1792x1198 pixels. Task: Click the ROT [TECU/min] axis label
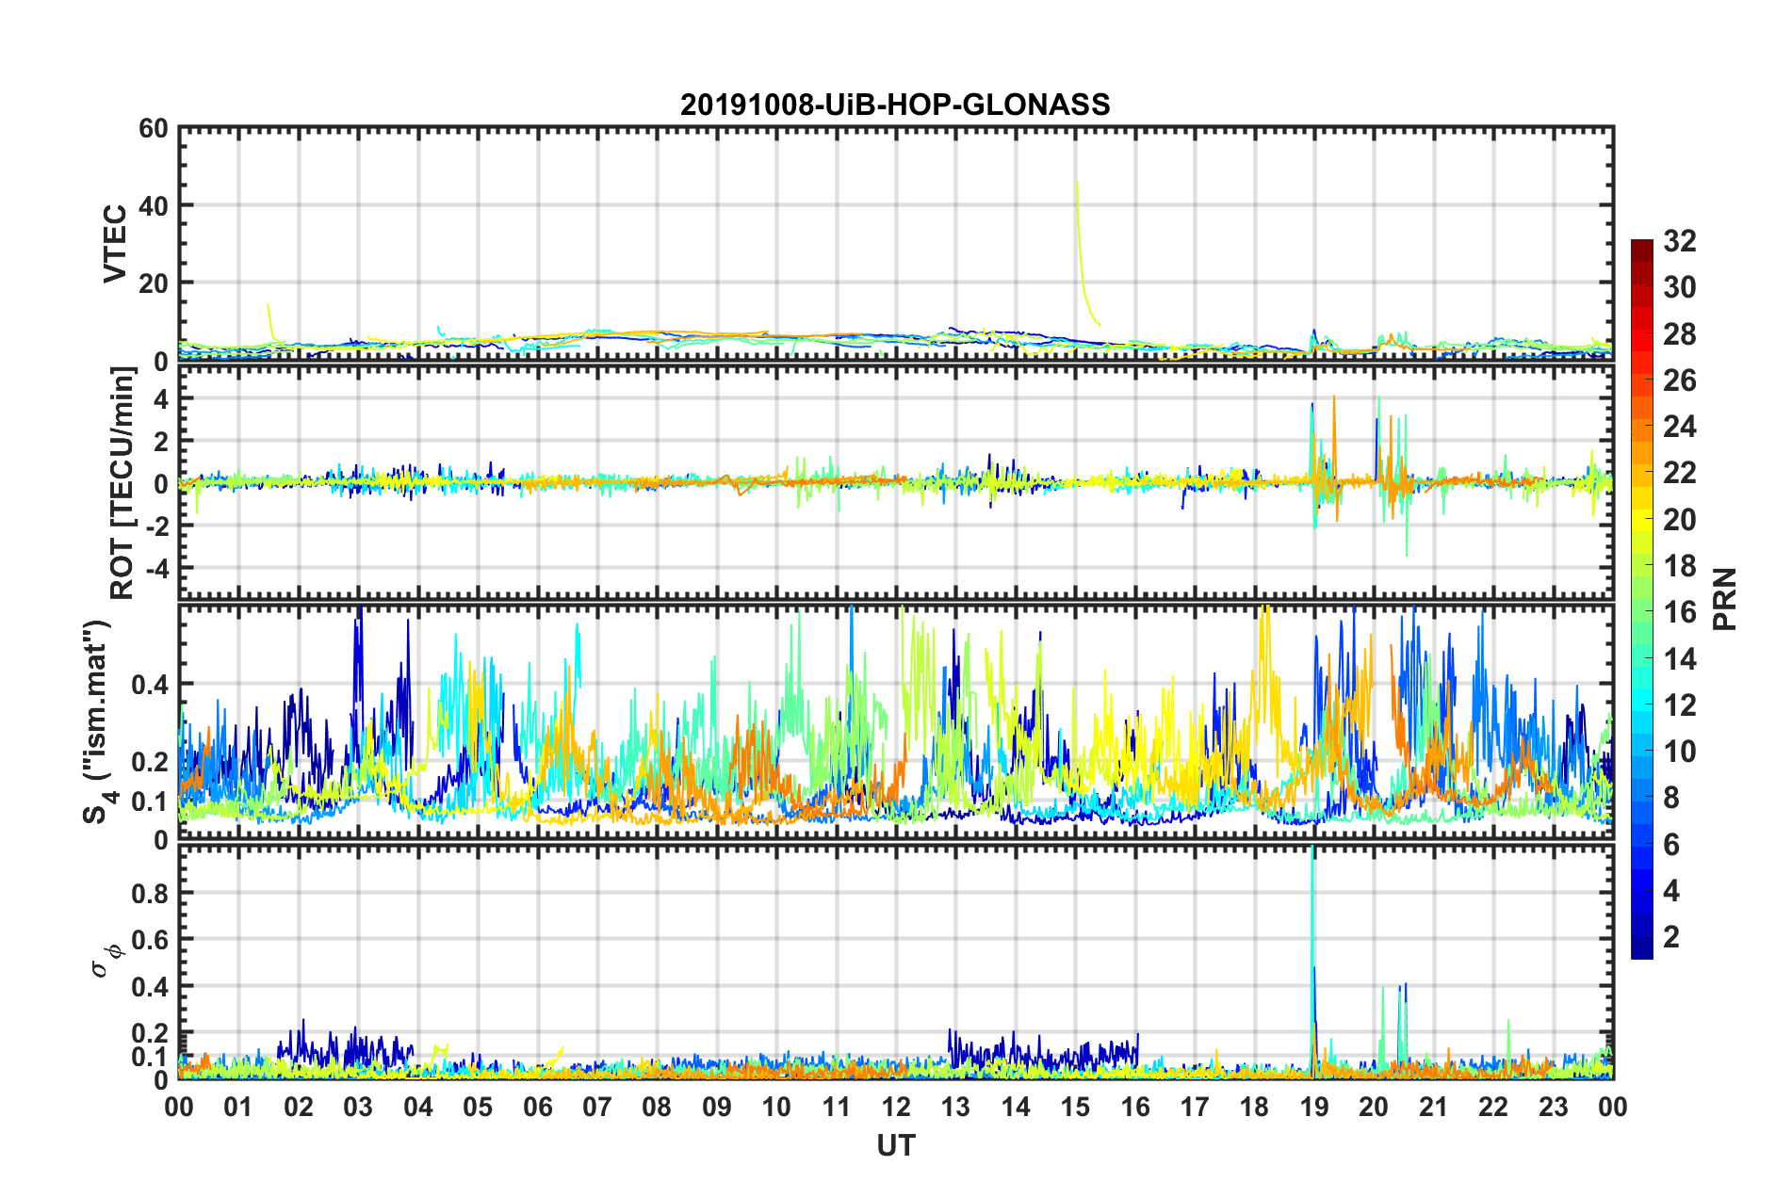122,483
